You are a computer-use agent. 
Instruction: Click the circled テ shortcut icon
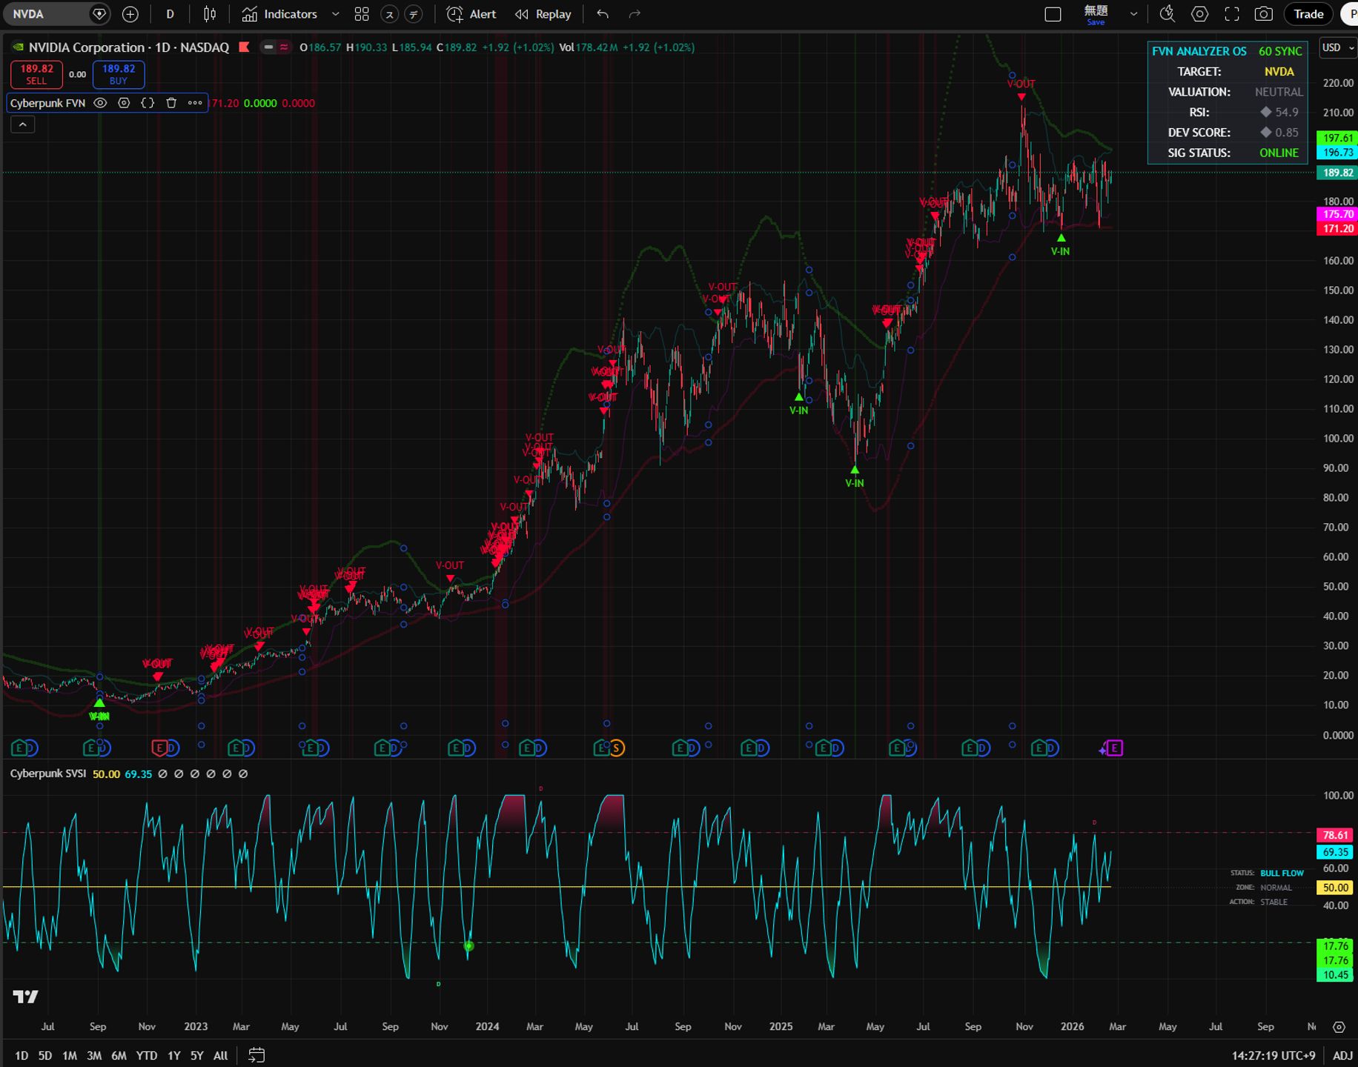(414, 14)
